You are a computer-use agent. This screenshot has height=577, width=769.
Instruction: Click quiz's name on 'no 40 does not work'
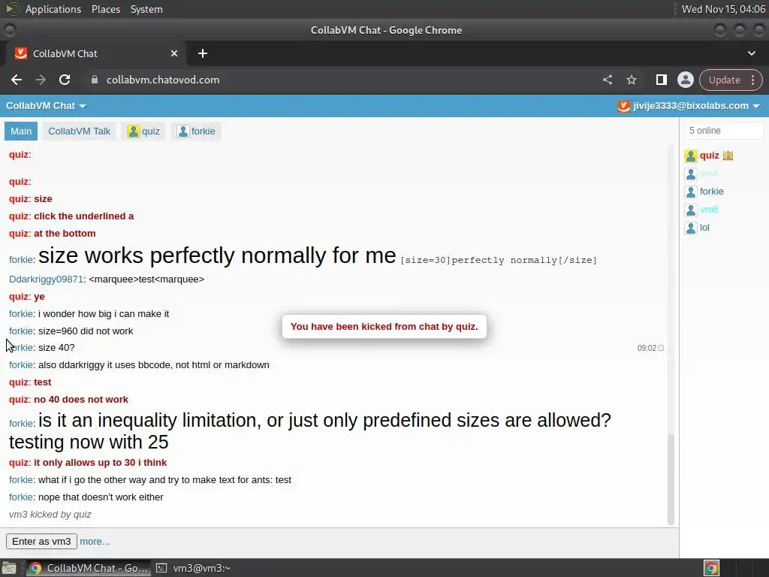point(19,400)
